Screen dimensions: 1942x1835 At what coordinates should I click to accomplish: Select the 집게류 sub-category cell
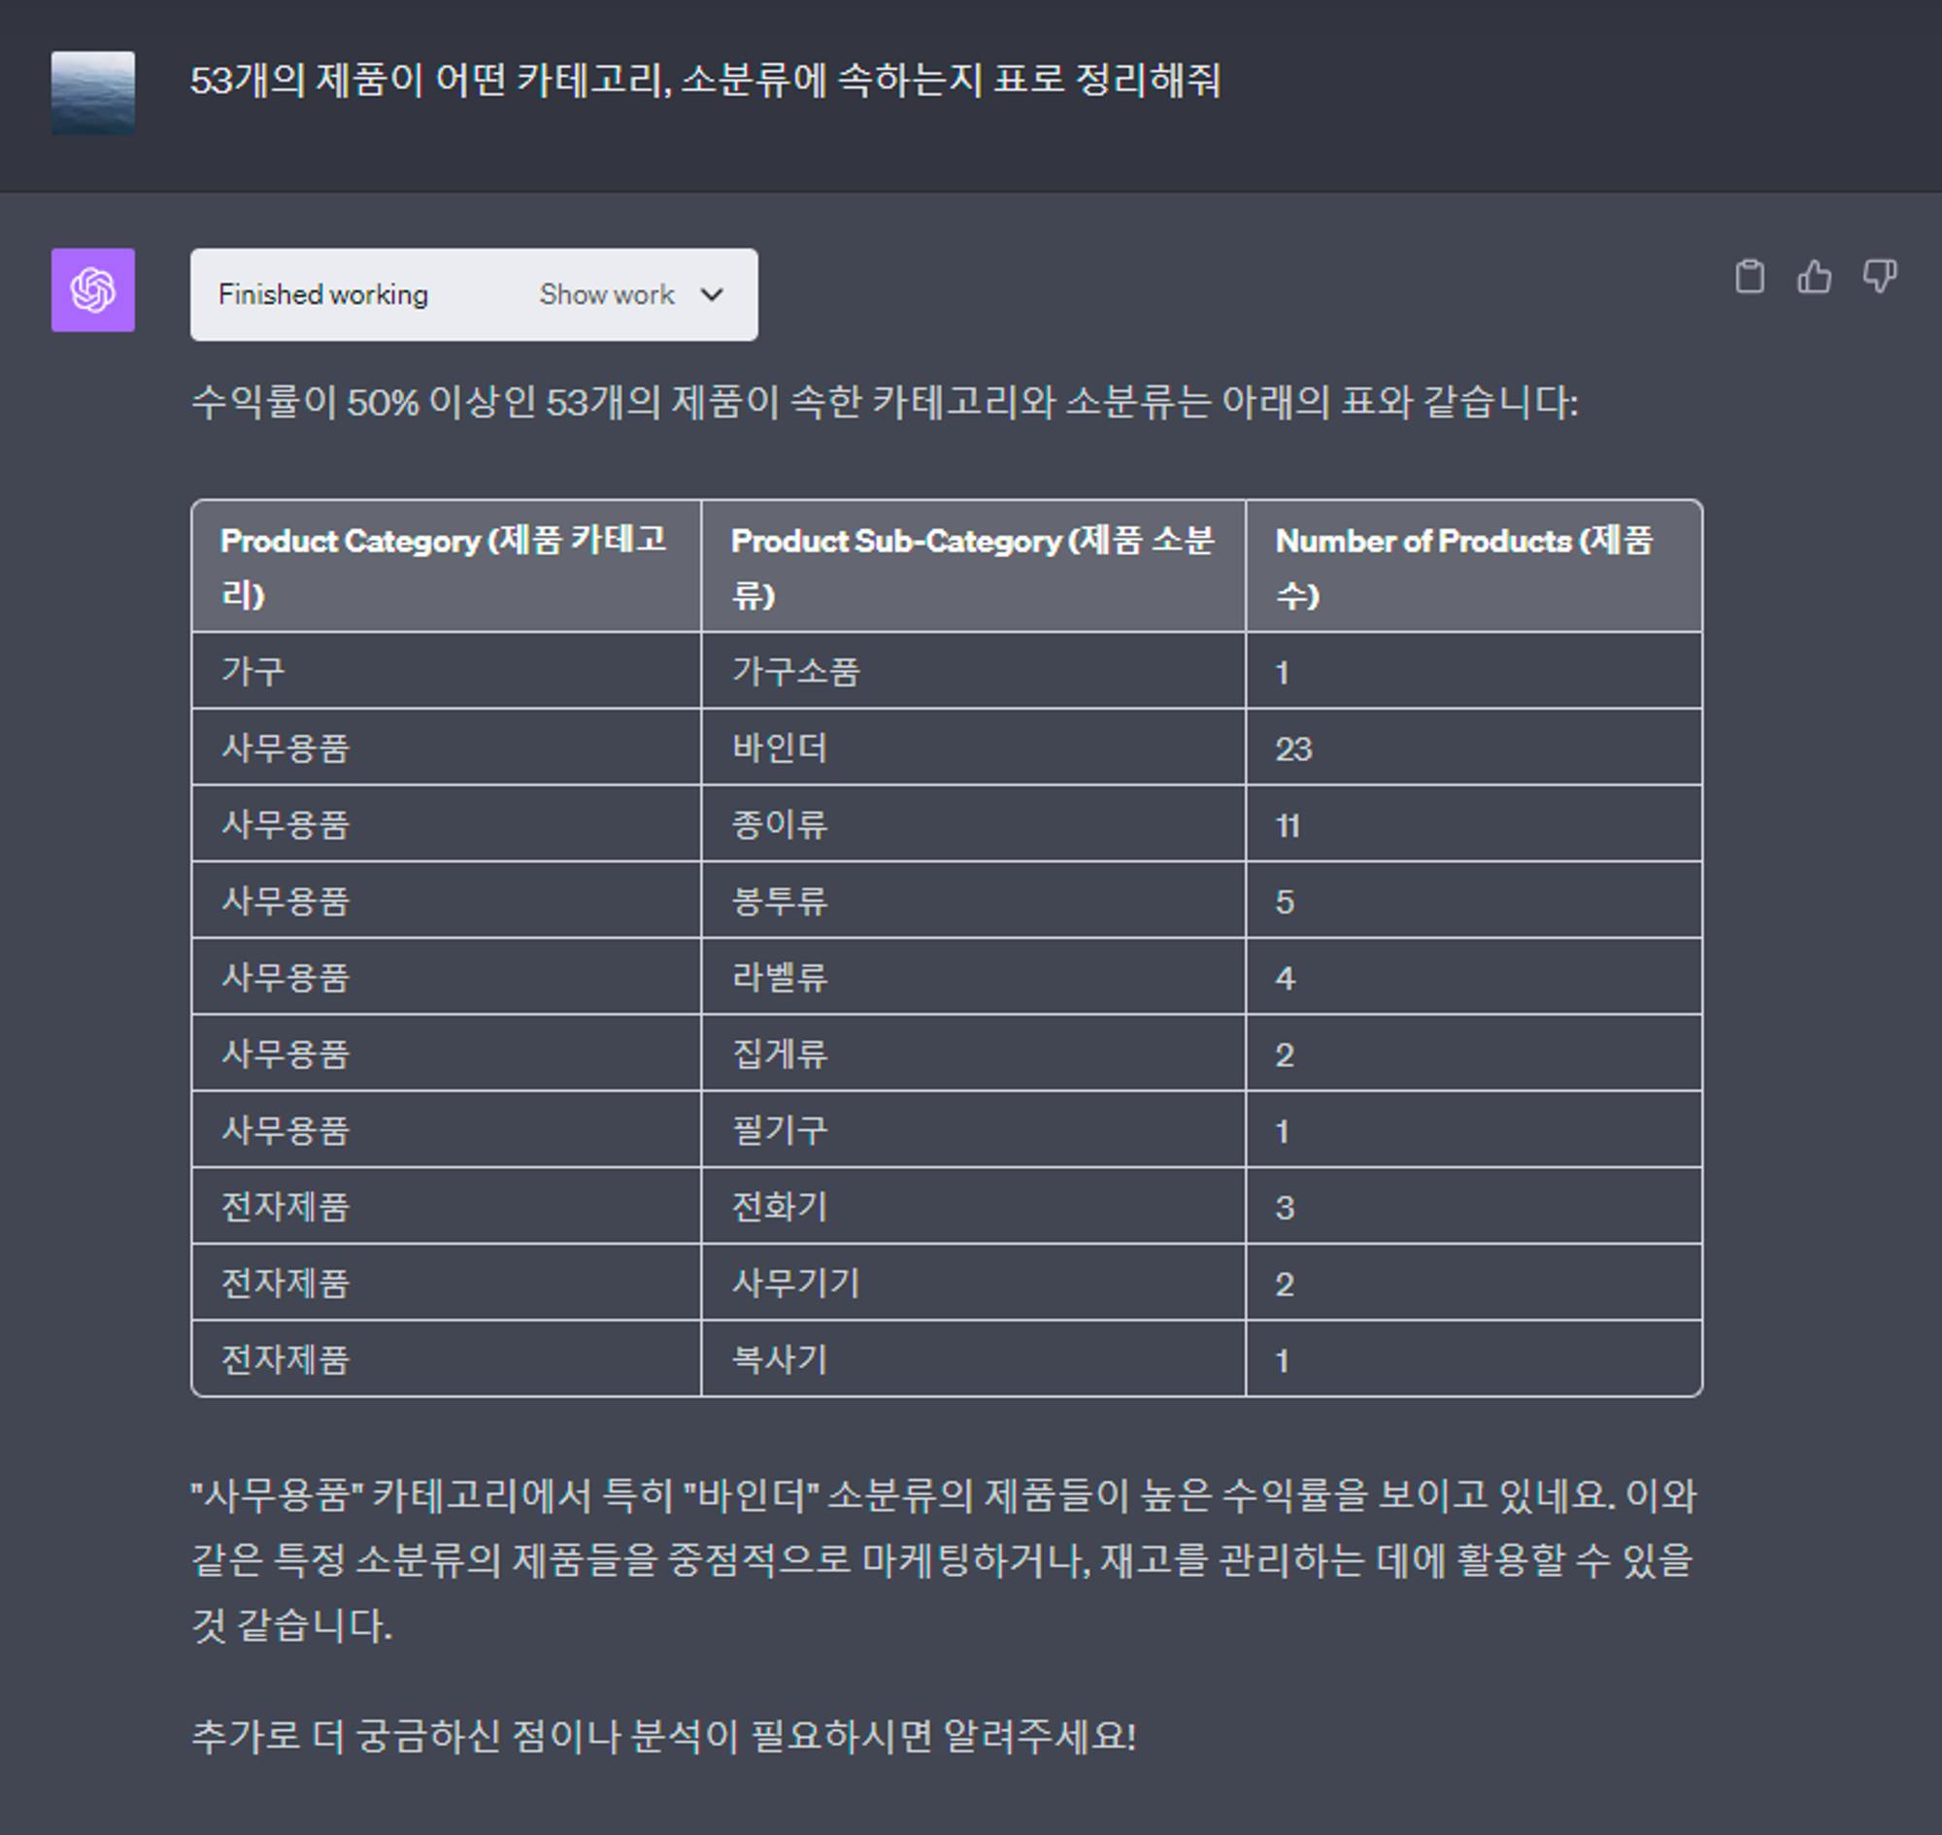[x=973, y=1052]
